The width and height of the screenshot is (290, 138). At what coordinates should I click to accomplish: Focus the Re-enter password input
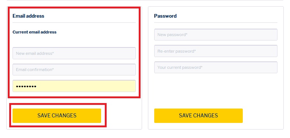pyautogui.click(x=215, y=51)
